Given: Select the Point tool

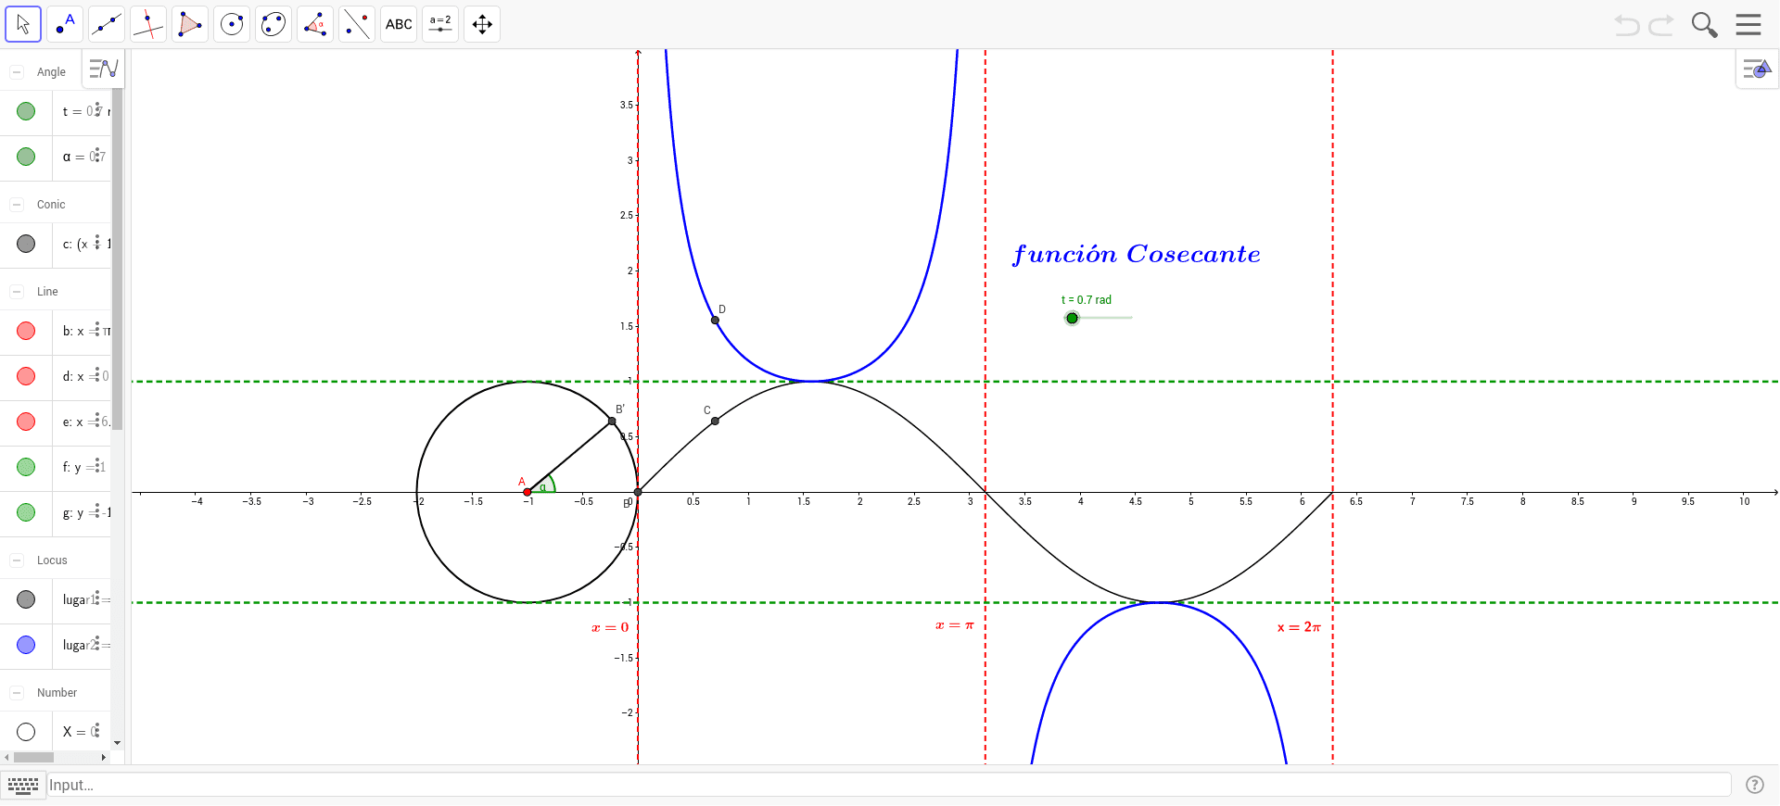Looking at the screenshot, I should click(65, 24).
